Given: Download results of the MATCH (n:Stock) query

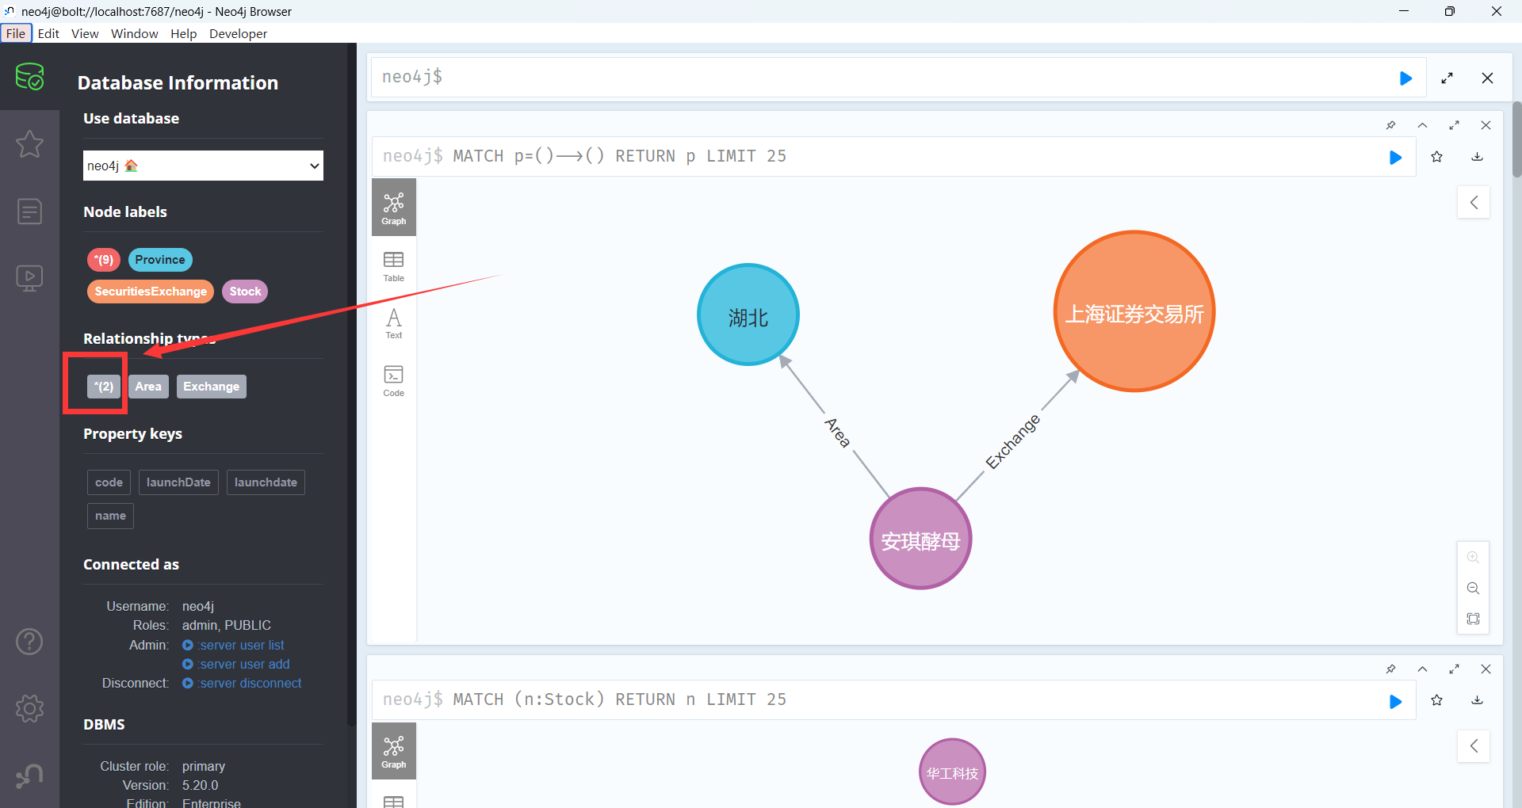Looking at the screenshot, I should tap(1477, 700).
